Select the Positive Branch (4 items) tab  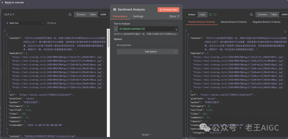(202, 22)
